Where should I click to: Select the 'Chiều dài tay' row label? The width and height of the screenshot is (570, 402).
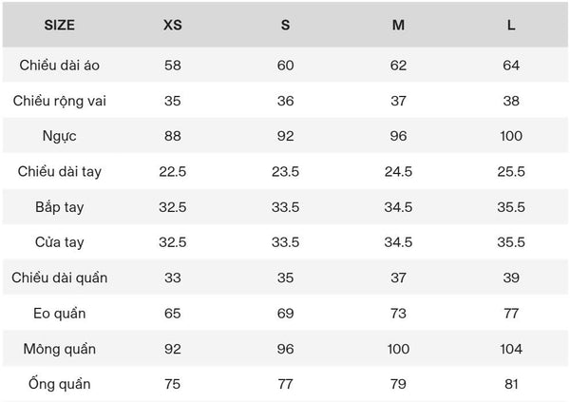[x=59, y=171]
